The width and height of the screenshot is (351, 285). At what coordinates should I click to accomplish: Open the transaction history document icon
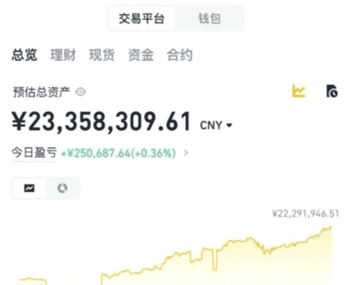(x=332, y=91)
